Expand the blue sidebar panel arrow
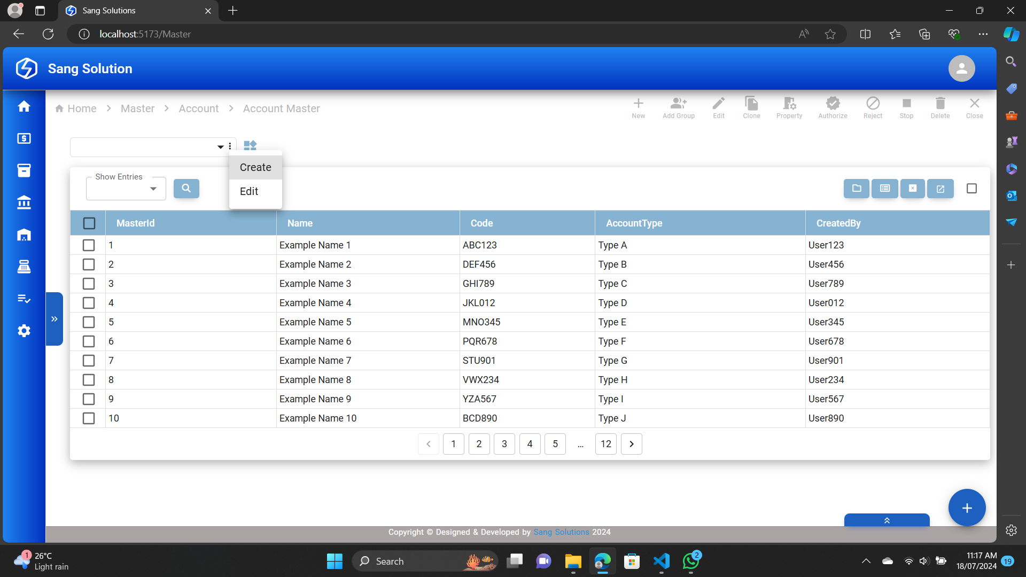This screenshot has height=577, width=1026. tap(55, 319)
